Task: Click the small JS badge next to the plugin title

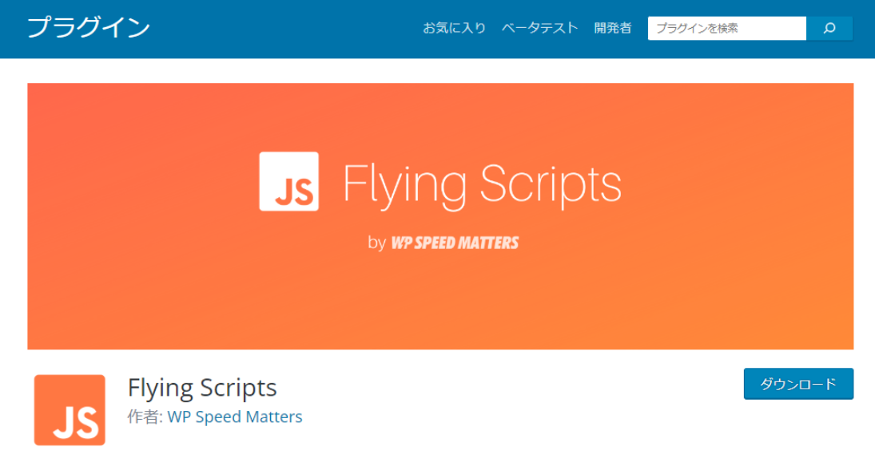Action: pos(72,409)
